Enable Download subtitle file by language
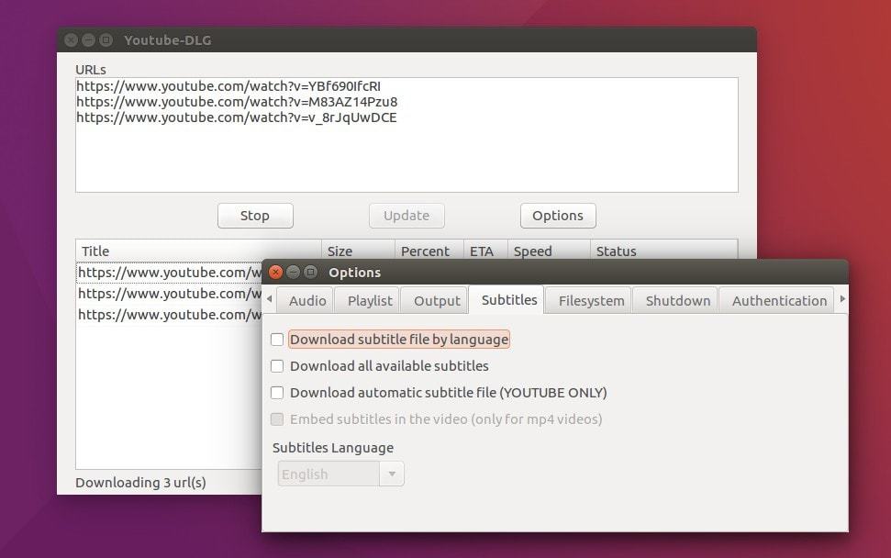The height and width of the screenshot is (558, 891). [x=277, y=340]
